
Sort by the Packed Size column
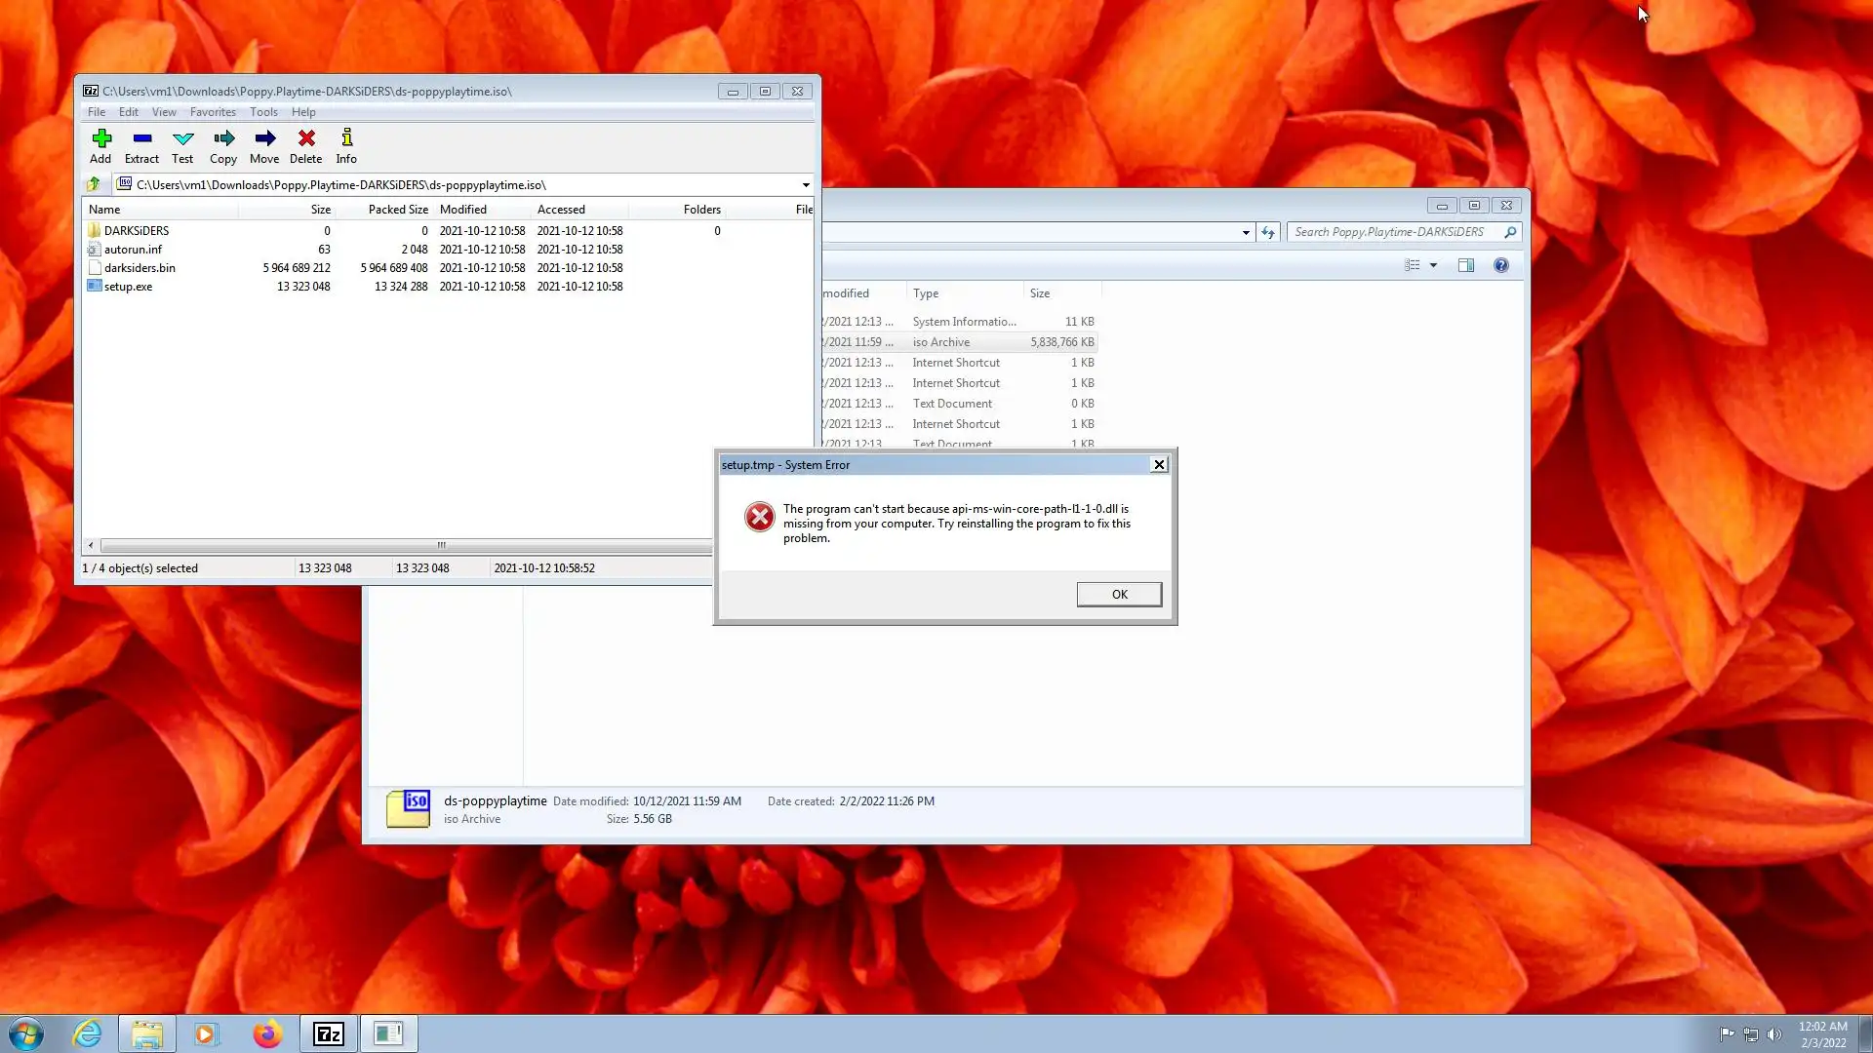click(398, 210)
